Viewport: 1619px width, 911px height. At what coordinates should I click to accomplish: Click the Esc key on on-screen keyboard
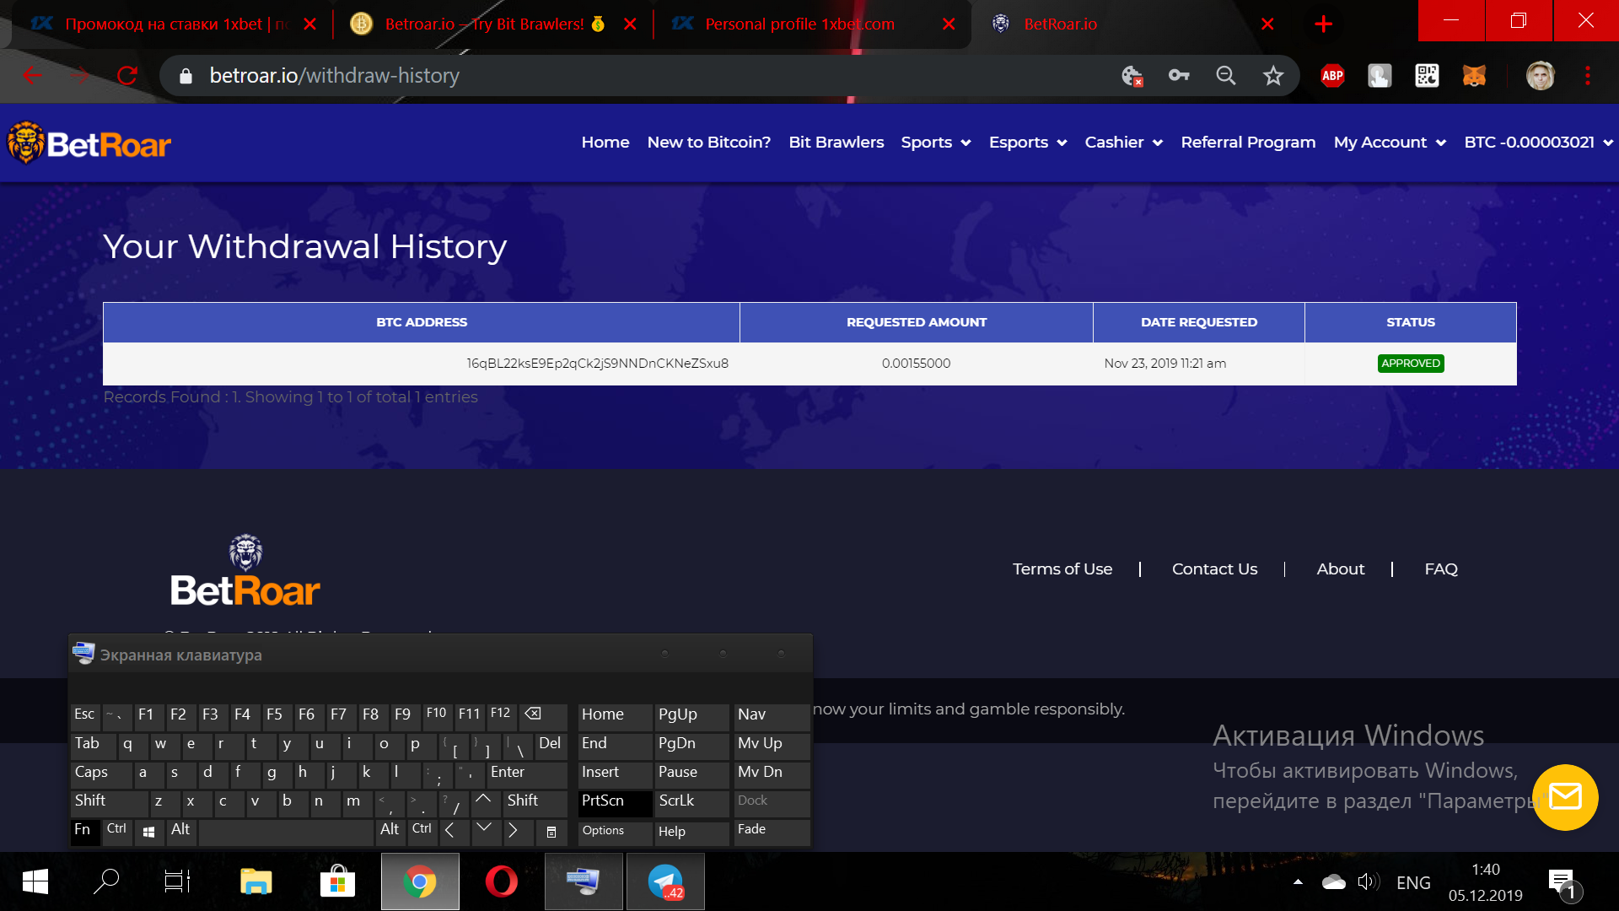click(x=85, y=715)
